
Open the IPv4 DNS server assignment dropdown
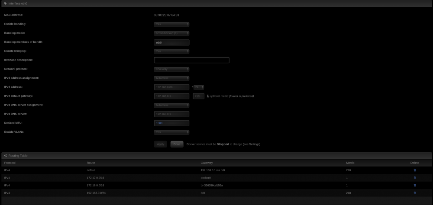(171, 105)
